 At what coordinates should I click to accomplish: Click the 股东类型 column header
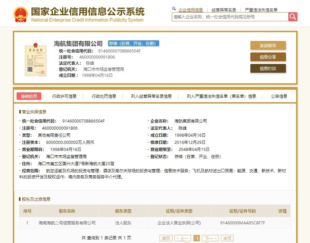(123, 211)
